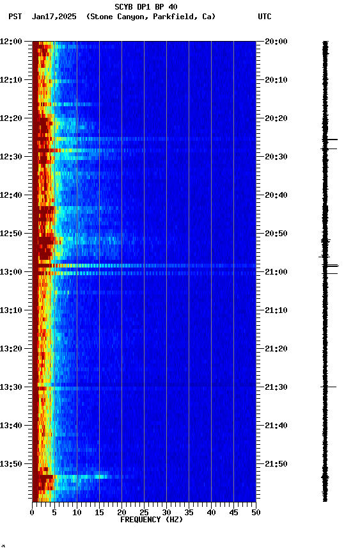
Task: Click the 20:30 UTC time label
Action: [x=276, y=157]
